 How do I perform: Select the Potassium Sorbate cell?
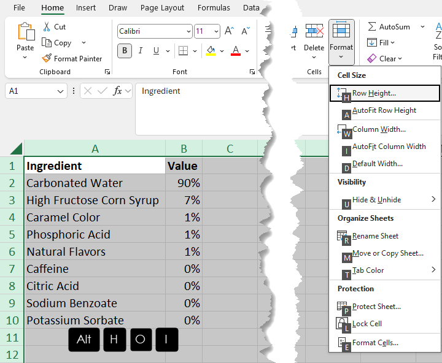(x=95, y=320)
